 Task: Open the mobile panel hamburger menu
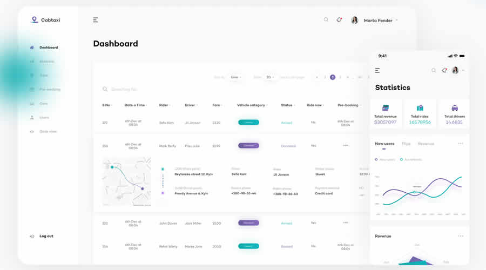point(377,70)
